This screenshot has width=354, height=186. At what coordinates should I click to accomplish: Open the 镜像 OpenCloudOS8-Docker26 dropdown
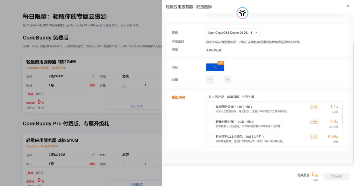(232, 33)
